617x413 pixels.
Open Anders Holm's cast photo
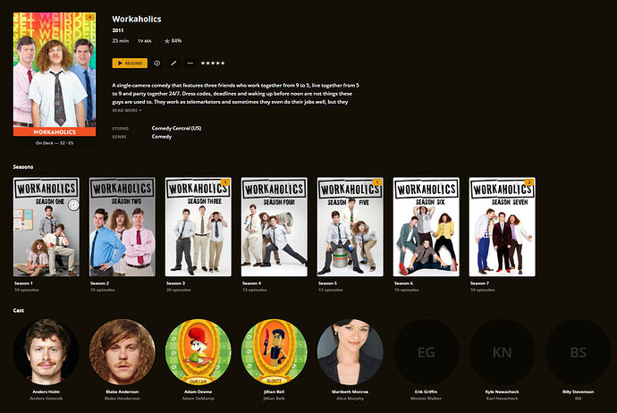click(x=46, y=352)
